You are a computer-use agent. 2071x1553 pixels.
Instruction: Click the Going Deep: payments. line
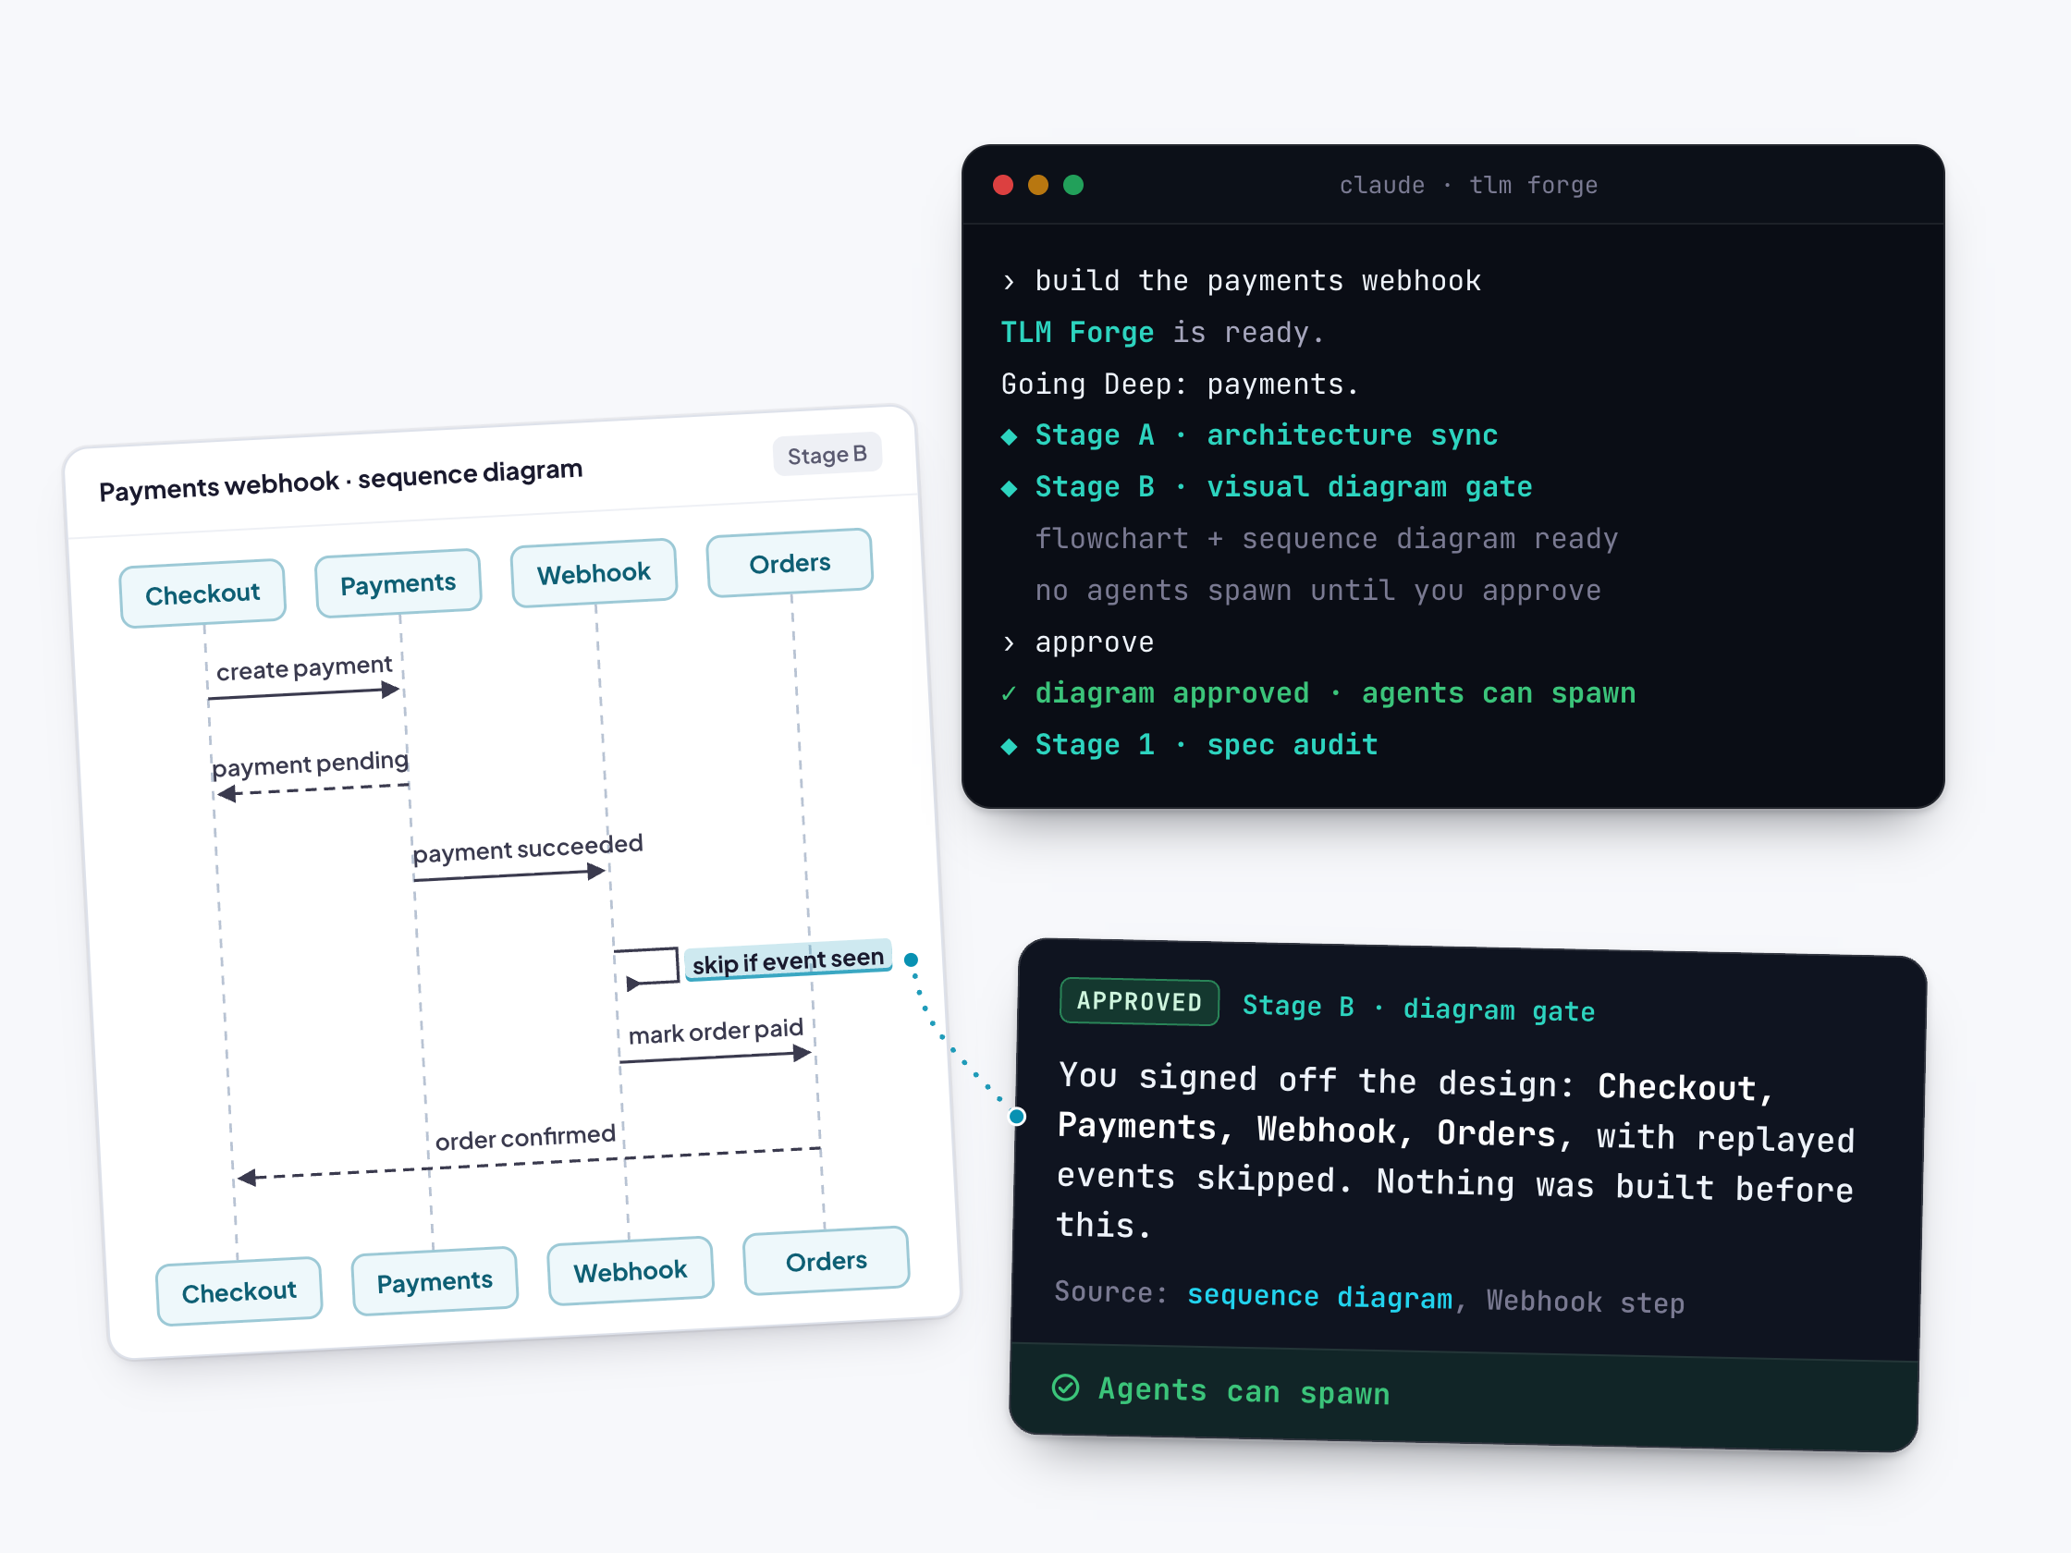click(x=1180, y=385)
